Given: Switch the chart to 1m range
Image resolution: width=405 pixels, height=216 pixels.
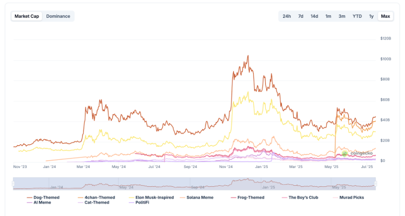Looking at the screenshot, I should [x=328, y=16].
